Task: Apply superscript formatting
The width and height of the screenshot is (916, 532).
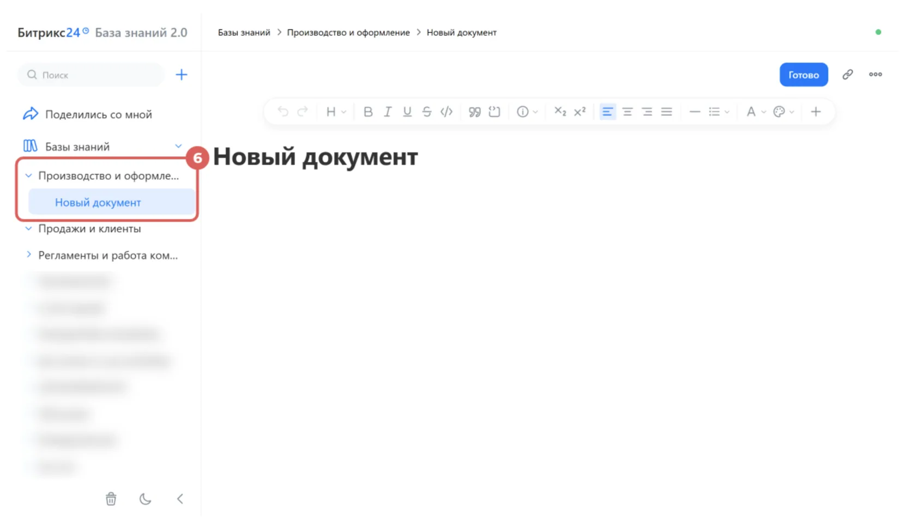Action: pos(580,112)
